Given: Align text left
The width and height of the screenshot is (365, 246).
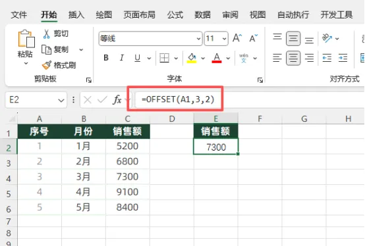Looking at the screenshot, I should (277, 58).
